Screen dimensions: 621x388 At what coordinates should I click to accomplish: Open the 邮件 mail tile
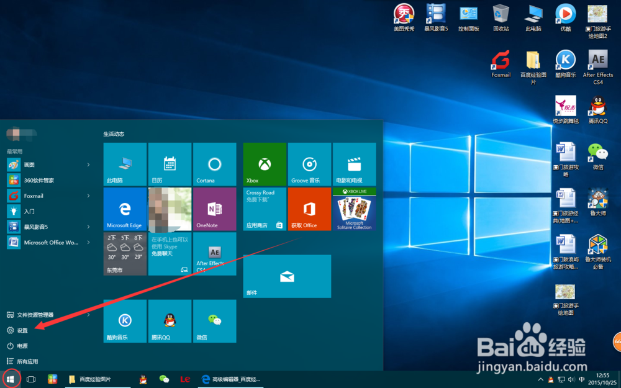point(287,276)
